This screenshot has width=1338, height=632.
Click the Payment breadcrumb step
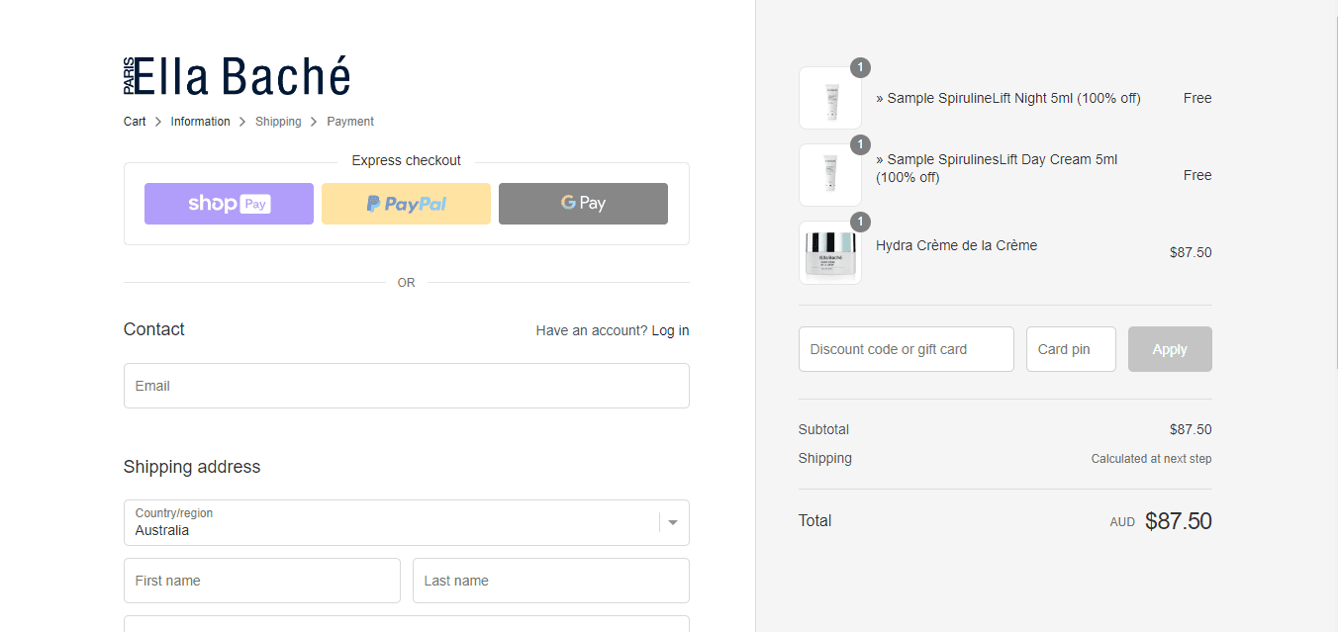pyautogui.click(x=350, y=122)
